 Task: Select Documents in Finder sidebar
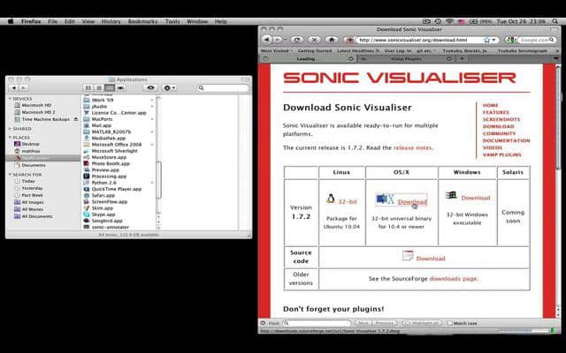click(x=34, y=165)
